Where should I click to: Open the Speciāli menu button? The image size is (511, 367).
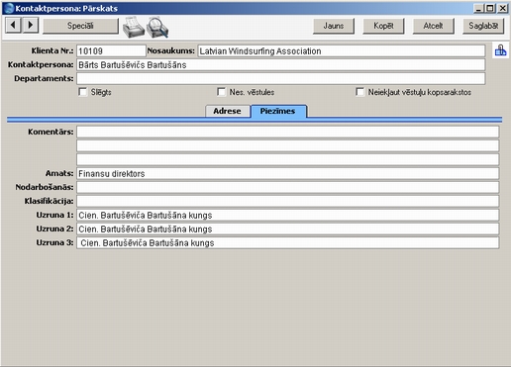coord(80,26)
